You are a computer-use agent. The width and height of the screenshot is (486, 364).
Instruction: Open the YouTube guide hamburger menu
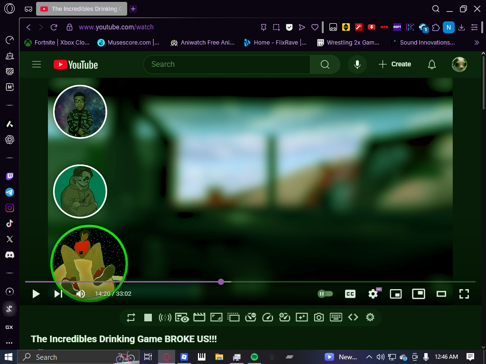coord(37,64)
